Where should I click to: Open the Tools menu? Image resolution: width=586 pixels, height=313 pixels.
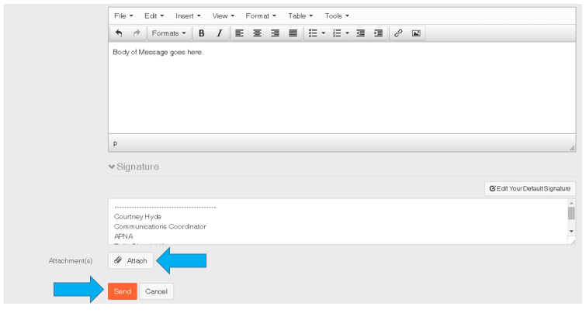pos(337,16)
